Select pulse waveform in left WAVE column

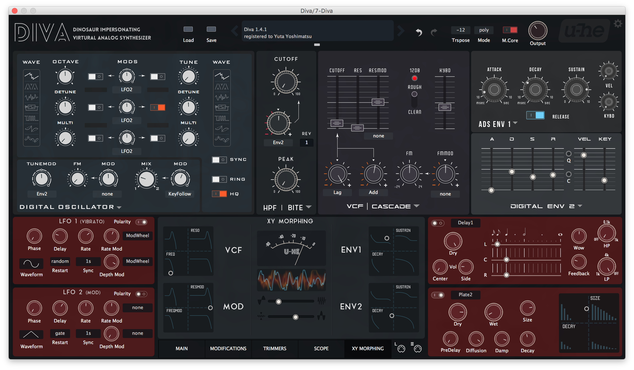(31, 118)
